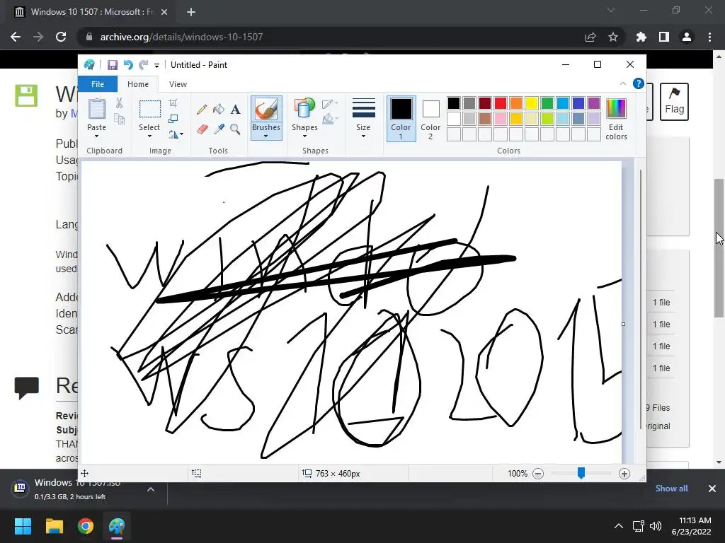Expand the Paste dropdown arrow
Screen dimensions: 725x543
coord(96,136)
